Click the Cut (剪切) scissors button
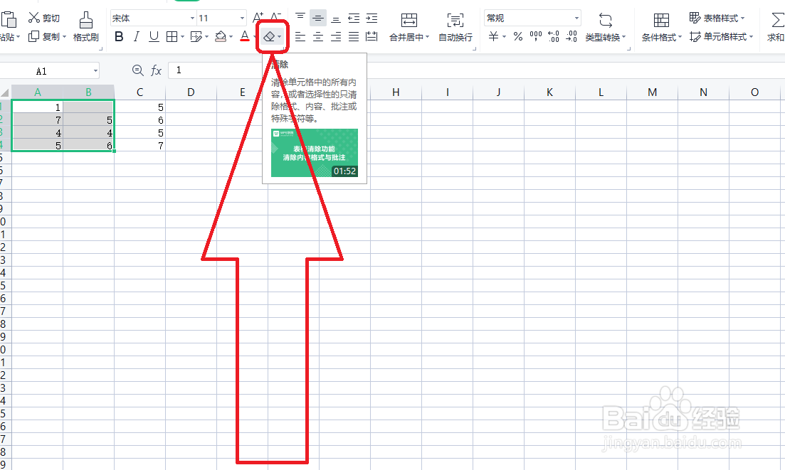785x470 pixels. (x=43, y=18)
